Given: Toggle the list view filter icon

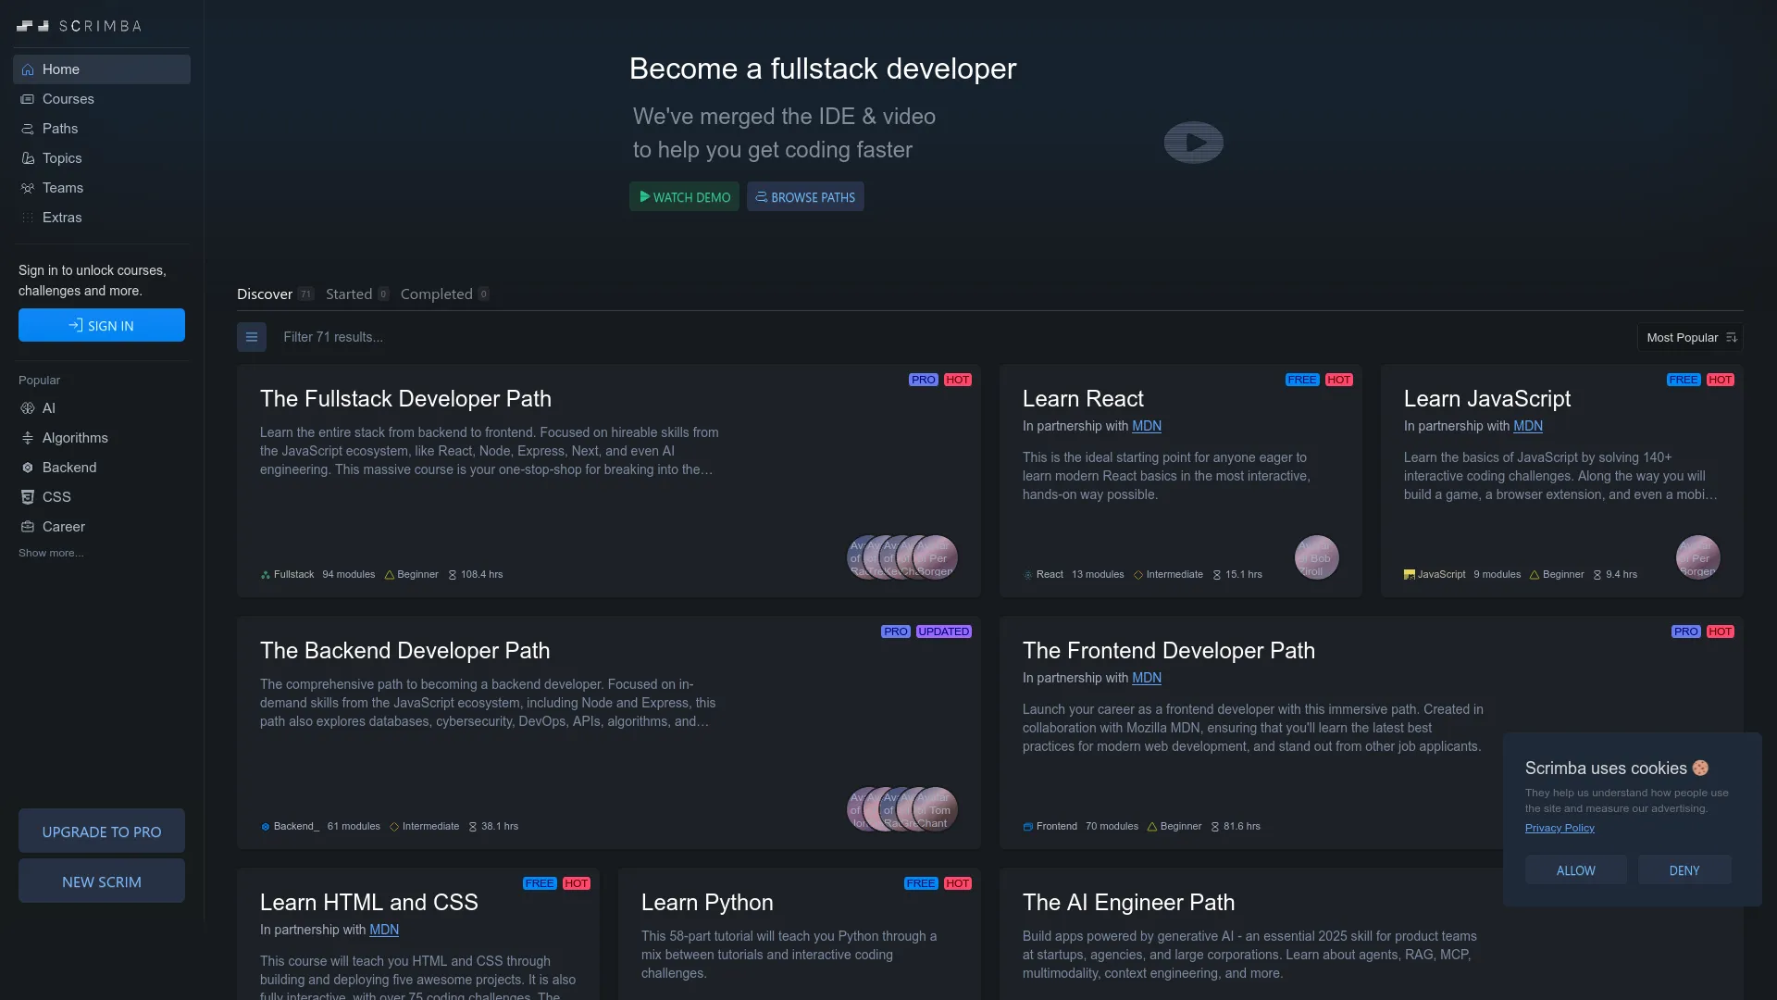Looking at the screenshot, I should tap(252, 337).
